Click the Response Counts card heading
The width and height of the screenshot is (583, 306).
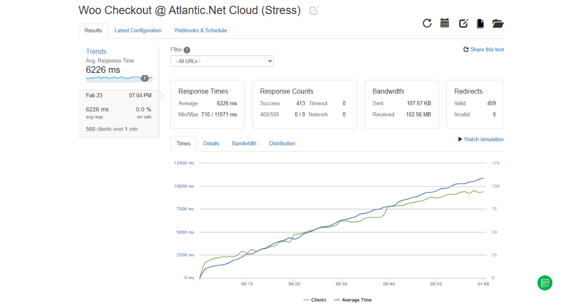(287, 91)
